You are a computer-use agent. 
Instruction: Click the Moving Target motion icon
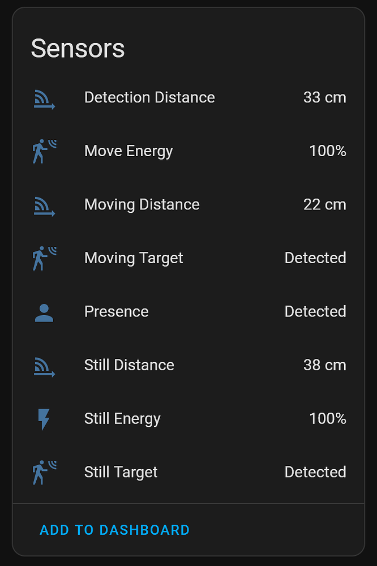44,259
